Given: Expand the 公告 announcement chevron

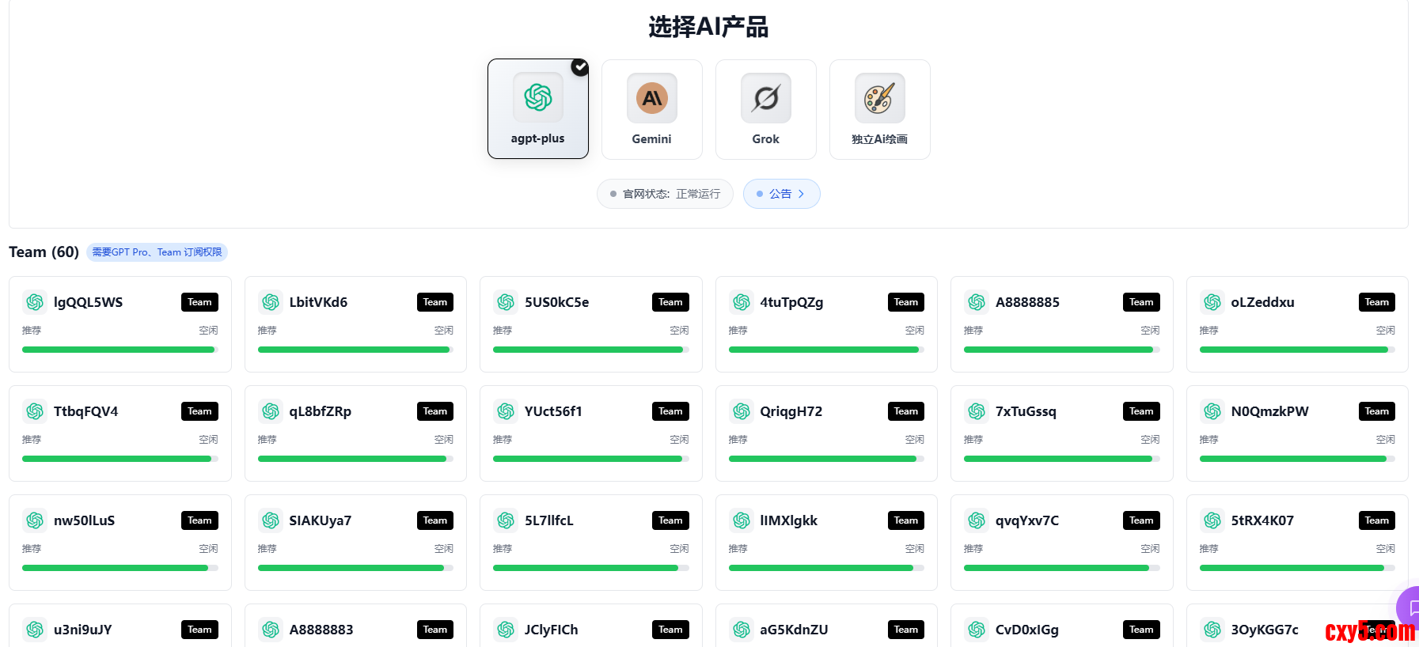Looking at the screenshot, I should coord(801,194).
